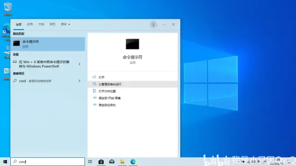Launch Microsoft Edge from the taskbar
This screenshot has height=166, width=296.
tap(133, 162)
